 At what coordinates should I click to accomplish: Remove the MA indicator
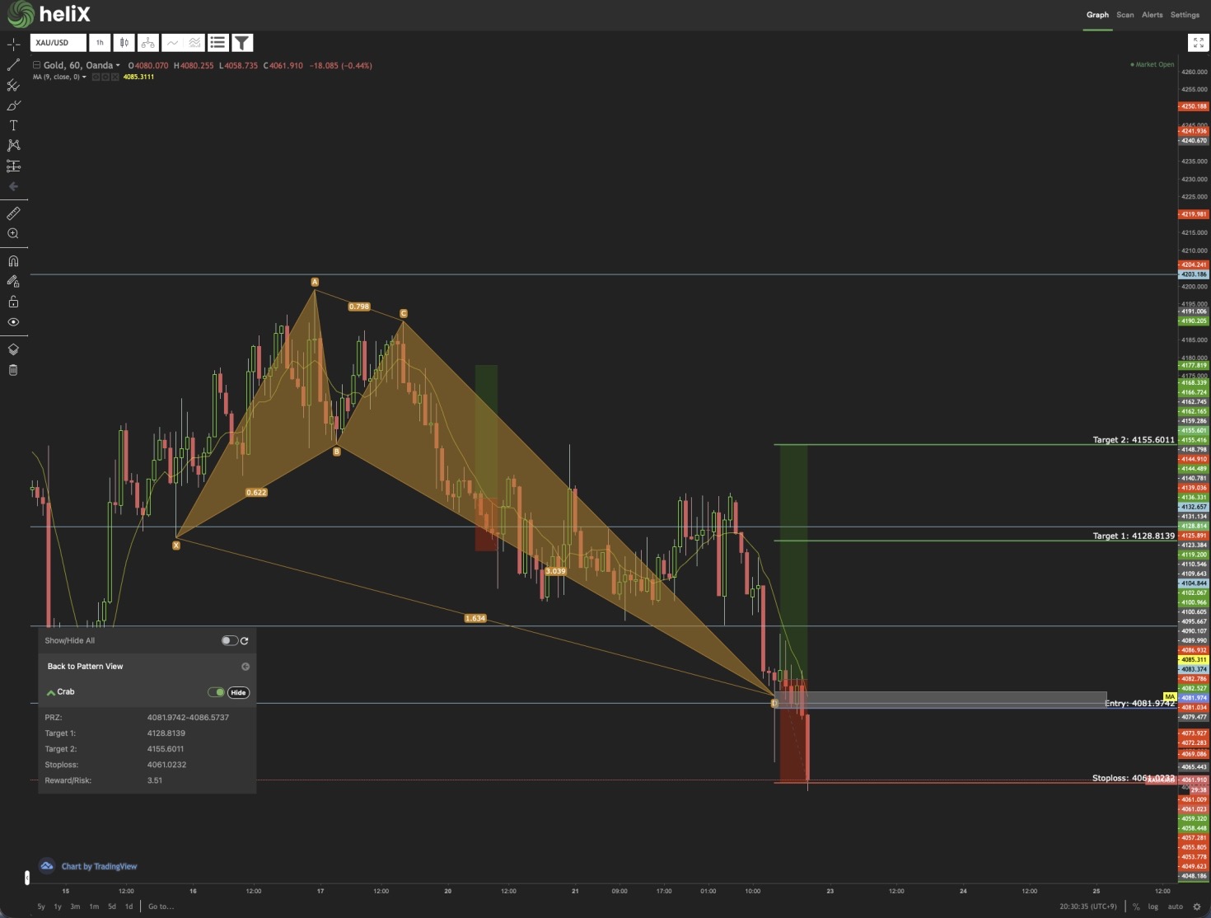point(115,77)
